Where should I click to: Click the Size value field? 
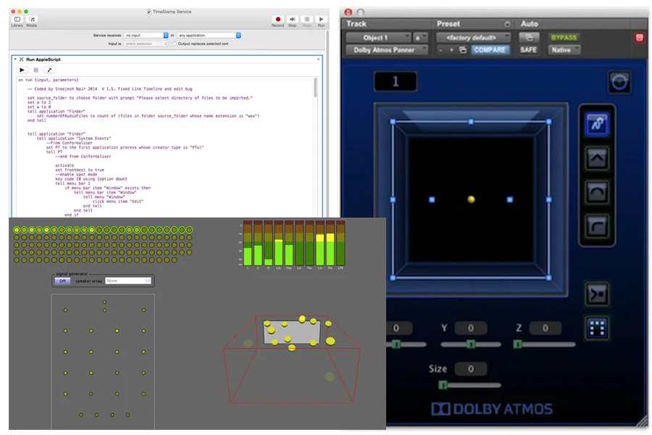[x=471, y=369]
